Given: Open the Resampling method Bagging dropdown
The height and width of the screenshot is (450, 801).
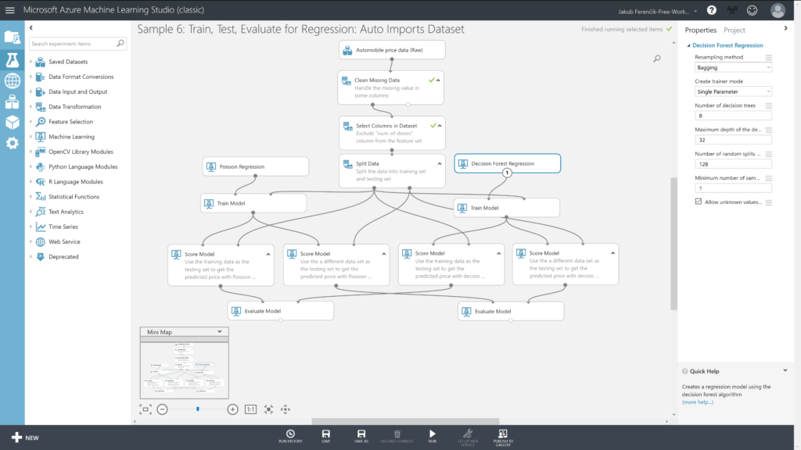Looking at the screenshot, I should (732, 67).
